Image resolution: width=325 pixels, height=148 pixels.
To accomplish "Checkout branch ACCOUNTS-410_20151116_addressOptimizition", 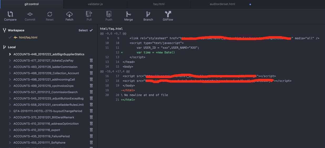I will tap(46, 124).
